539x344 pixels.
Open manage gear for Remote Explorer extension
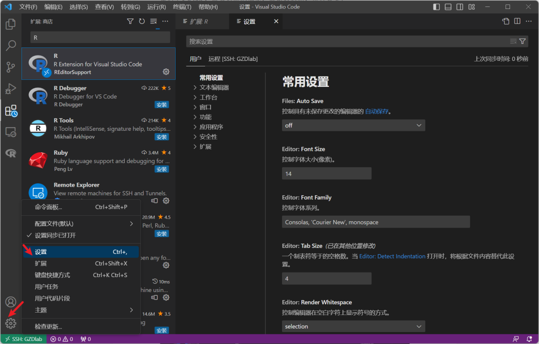[x=166, y=201]
